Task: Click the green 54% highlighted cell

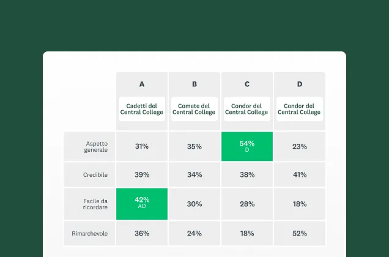Action: click(x=246, y=146)
